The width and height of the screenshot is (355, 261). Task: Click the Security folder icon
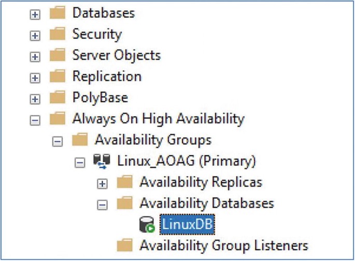[x=58, y=35]
